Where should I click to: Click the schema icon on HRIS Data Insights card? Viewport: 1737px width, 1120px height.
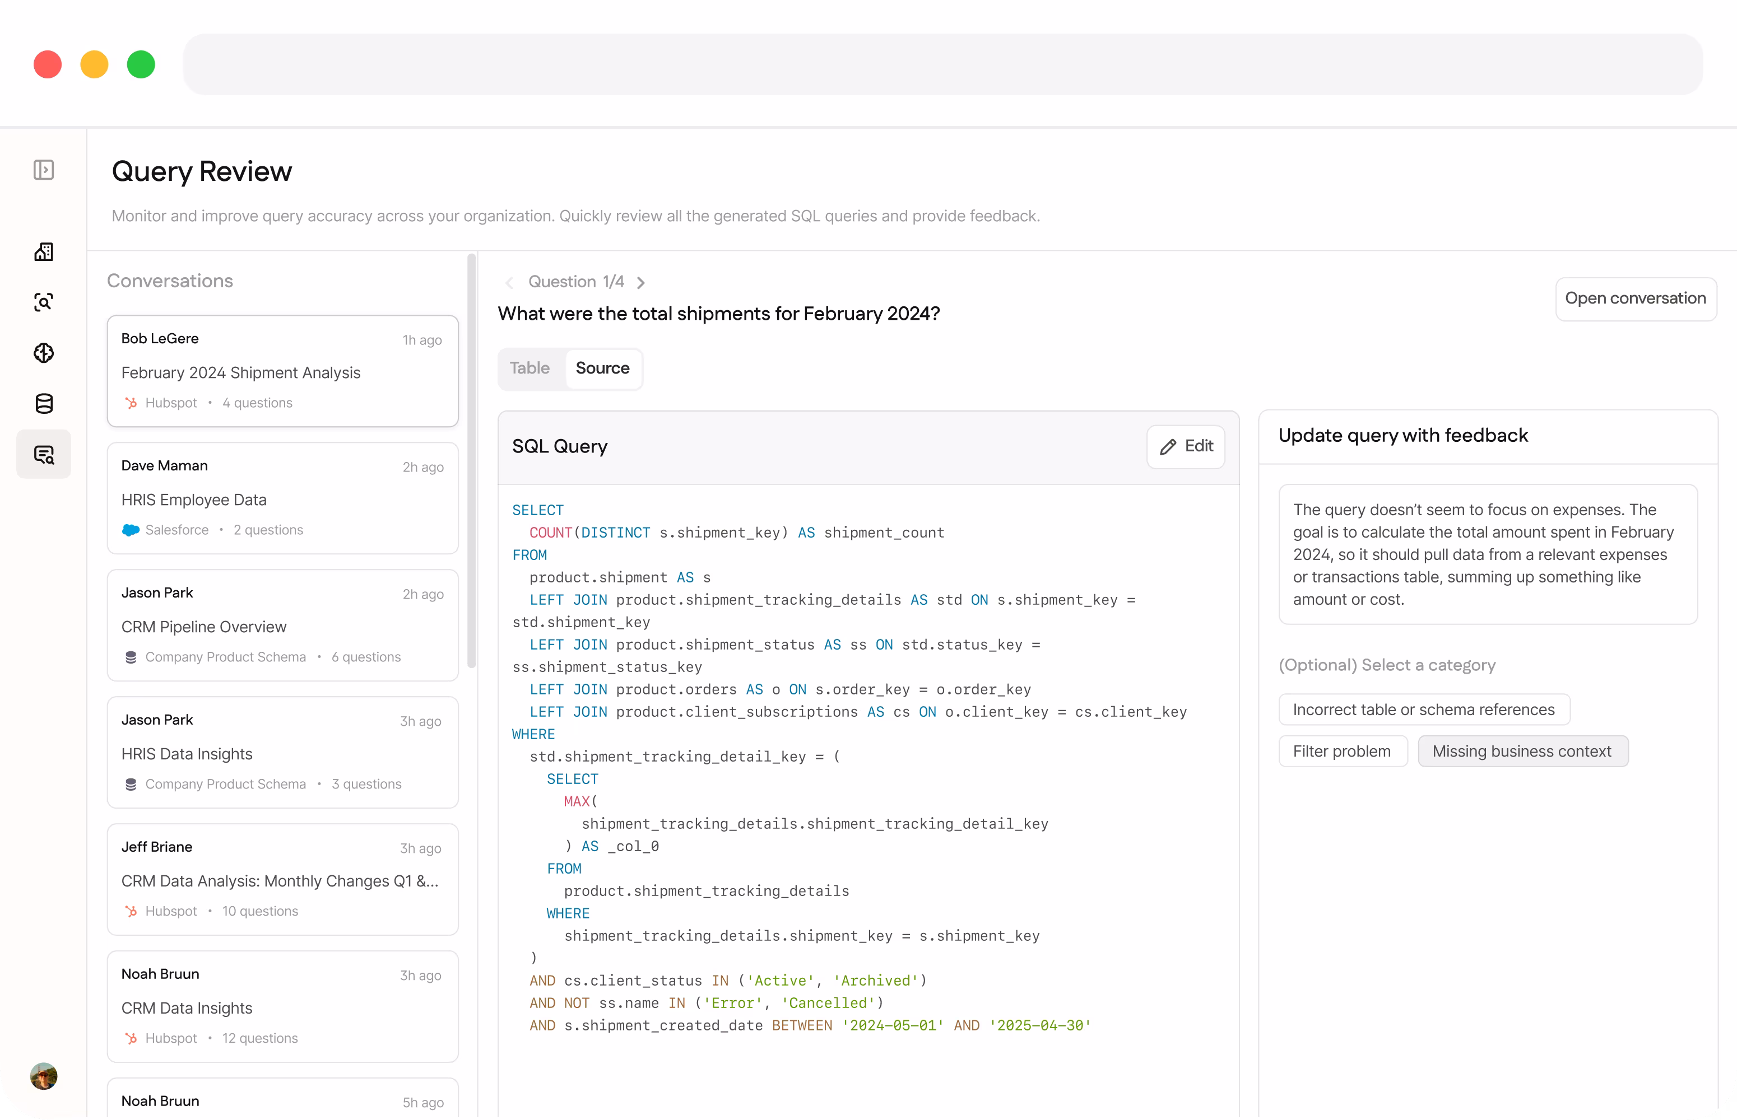(x=131, y=785)
